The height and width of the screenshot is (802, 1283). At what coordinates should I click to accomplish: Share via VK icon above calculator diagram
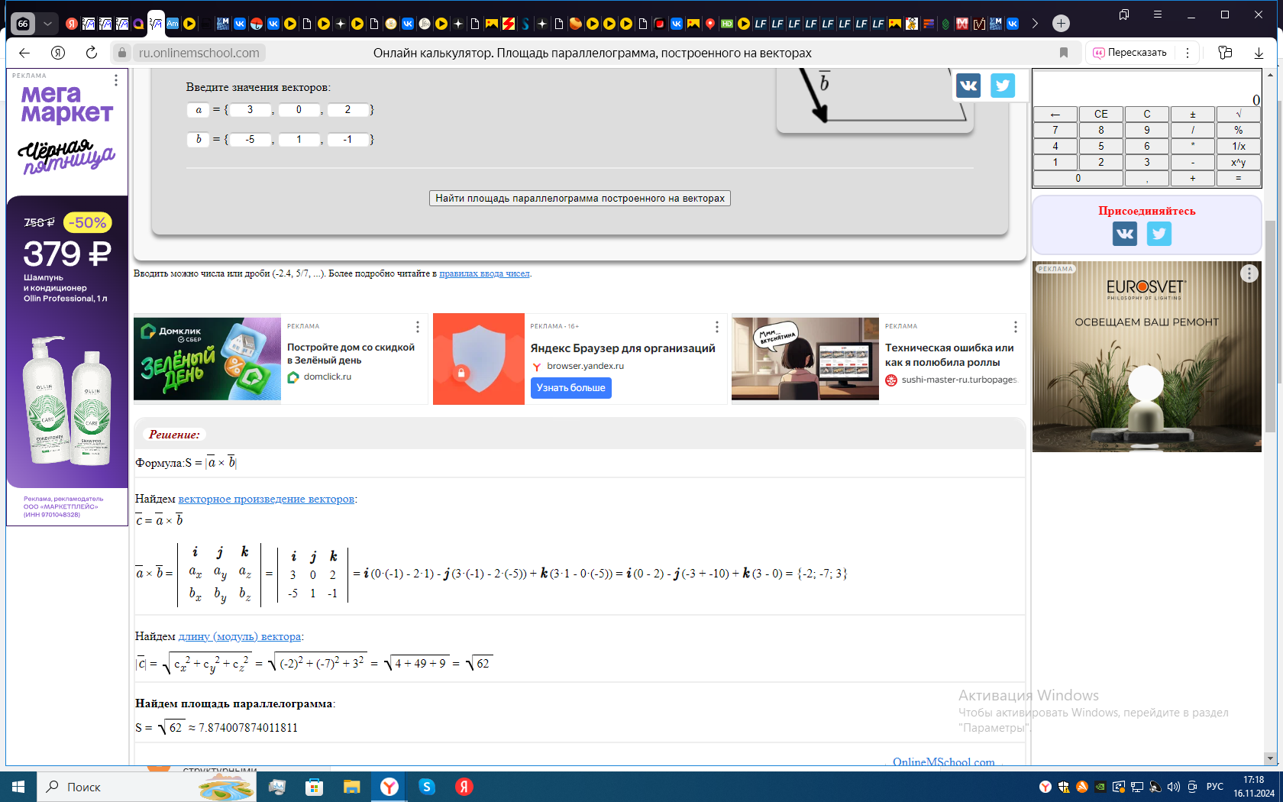point(968,86)
